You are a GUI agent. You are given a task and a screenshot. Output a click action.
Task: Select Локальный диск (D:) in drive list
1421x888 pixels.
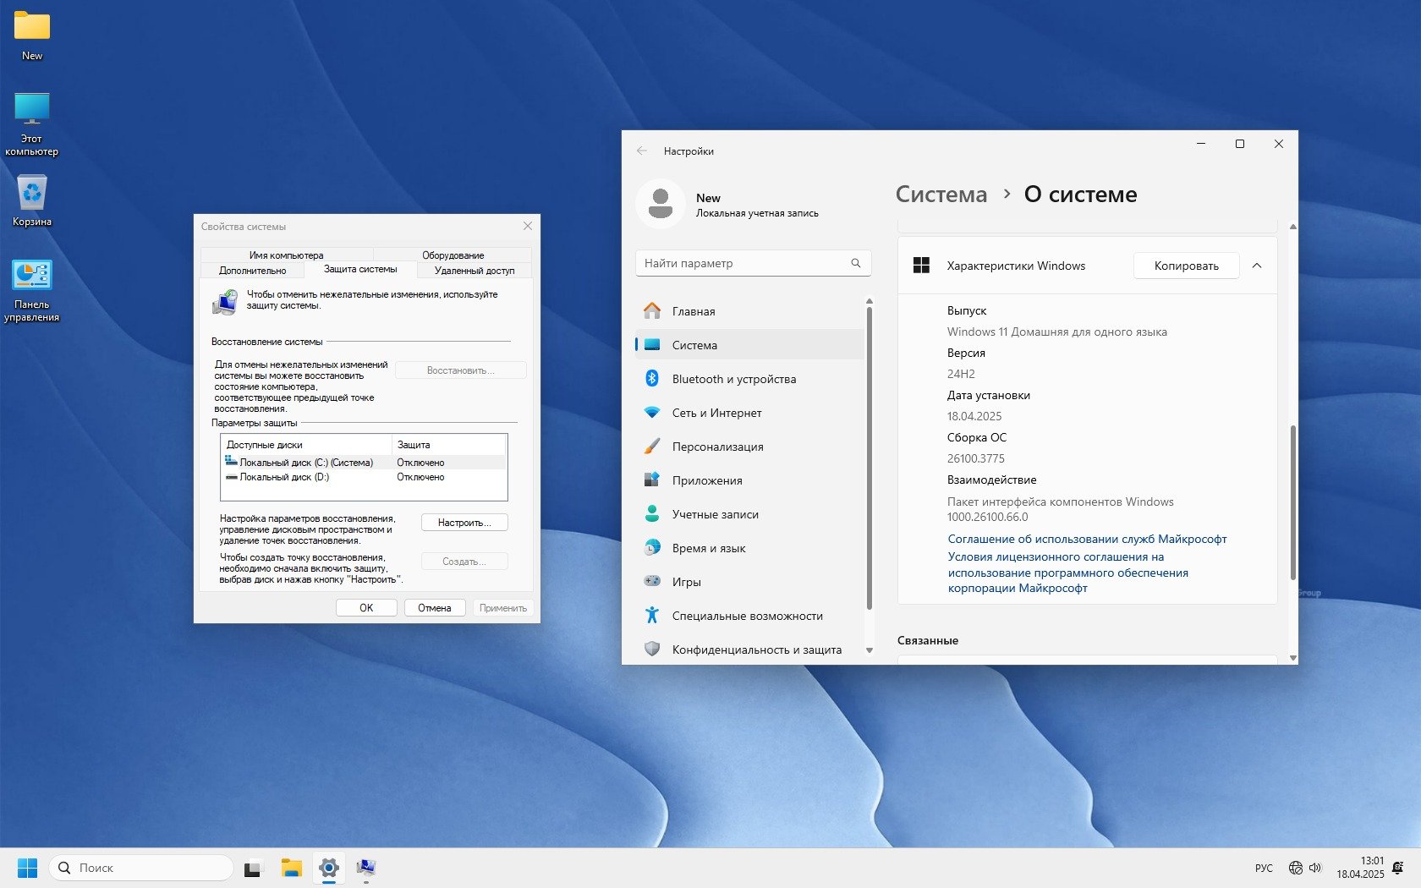point(284,477)
